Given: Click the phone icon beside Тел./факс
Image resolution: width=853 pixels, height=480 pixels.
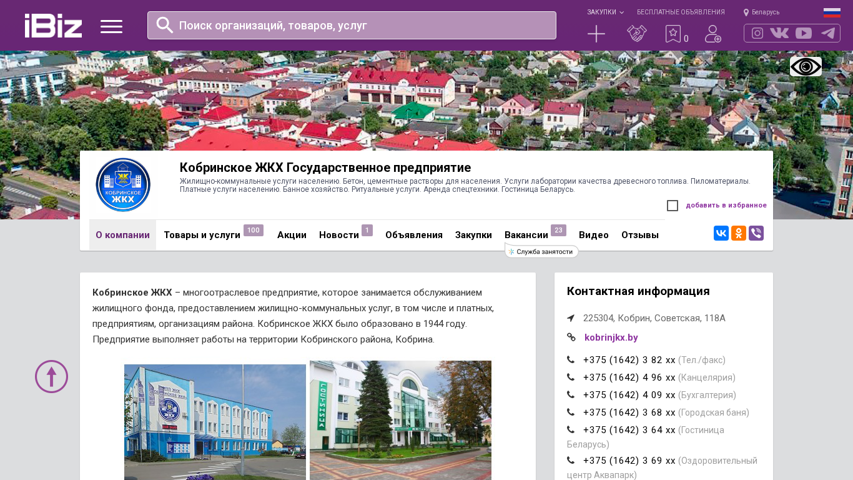Looking at the screenshot, I should pyautogui.click(x=571, y=360).
